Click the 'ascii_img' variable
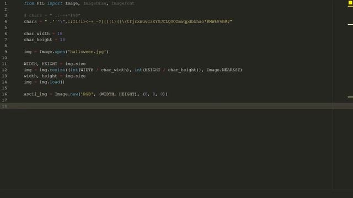 [x=35, y=94]
